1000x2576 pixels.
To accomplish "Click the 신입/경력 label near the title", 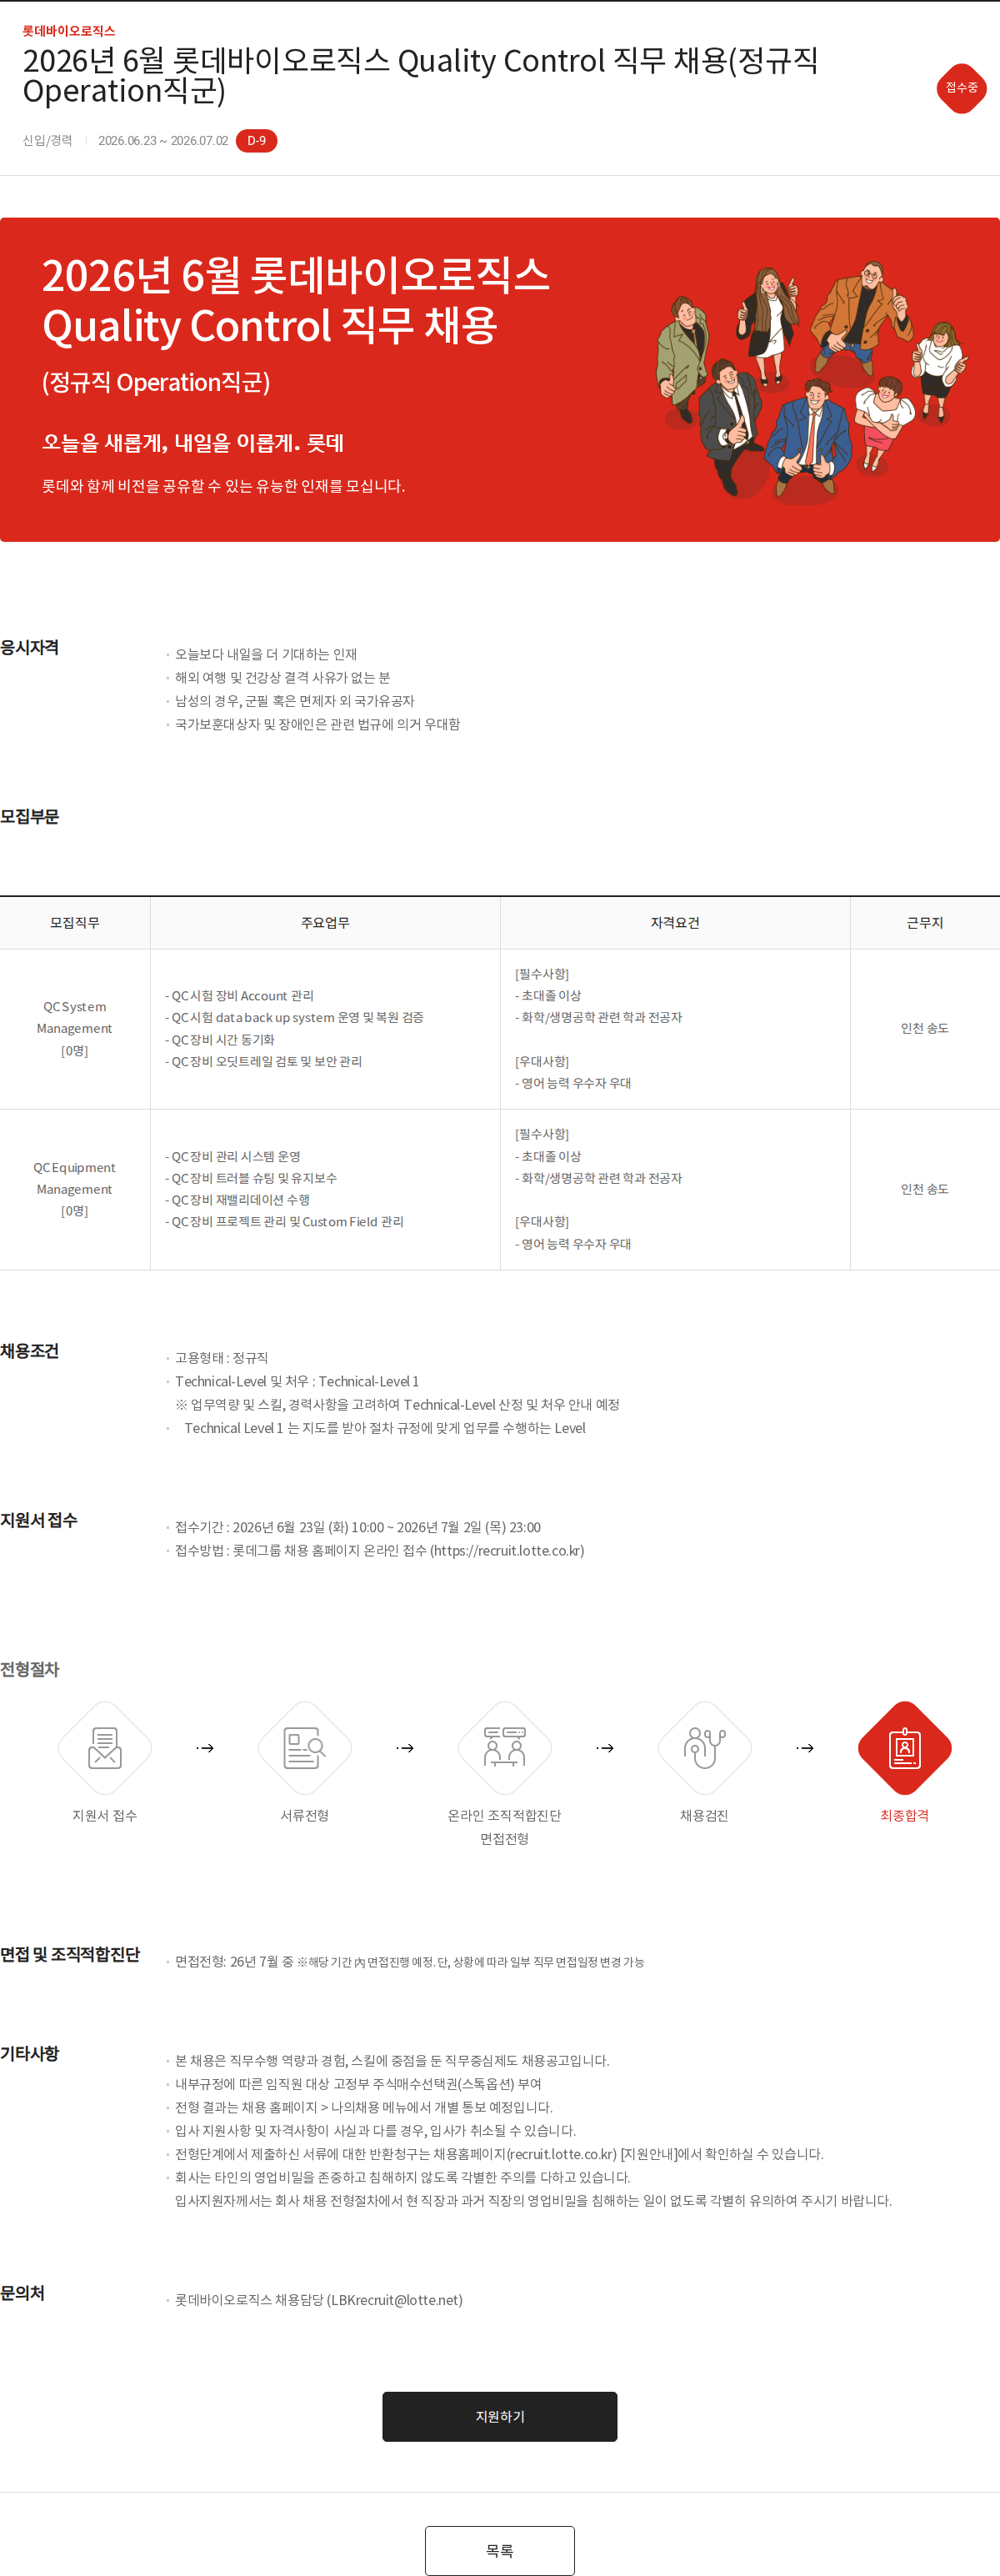I will point(47,141).
